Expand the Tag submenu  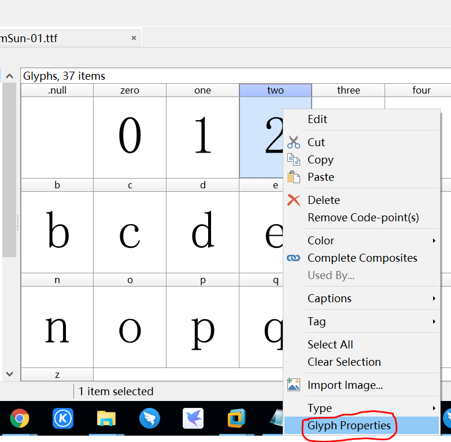click(x=362, y=321)
